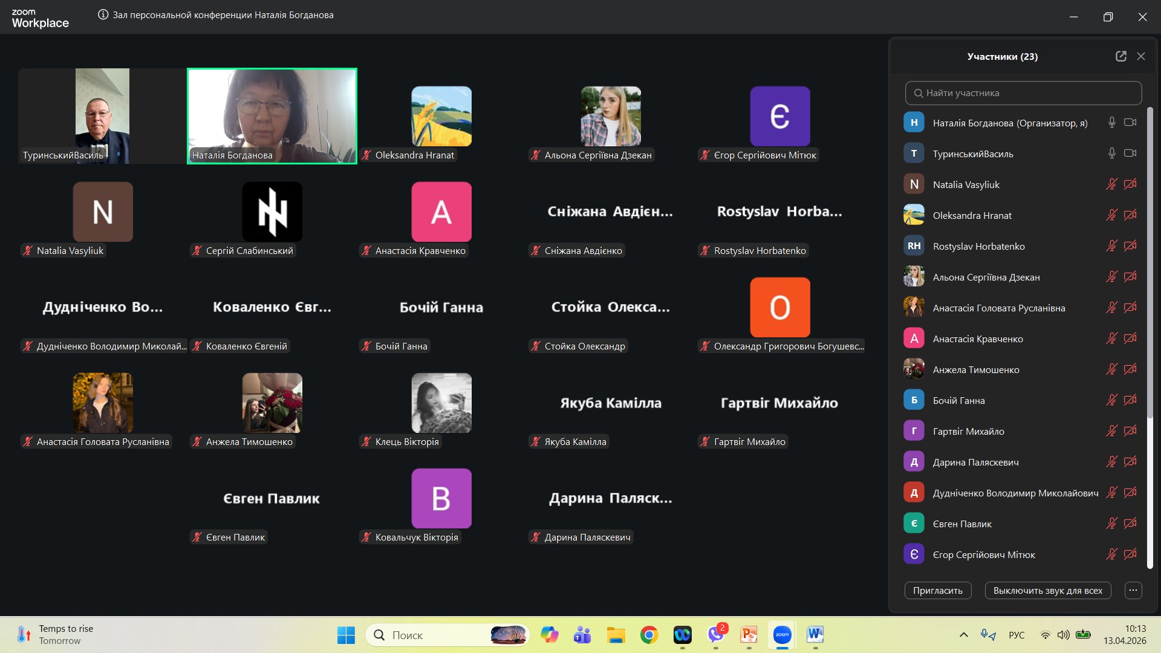This screenshot has height=653, width=1161.
Task: Click disabled camera icon for Oleksandra Hranat
Action: pos(1130,215)
